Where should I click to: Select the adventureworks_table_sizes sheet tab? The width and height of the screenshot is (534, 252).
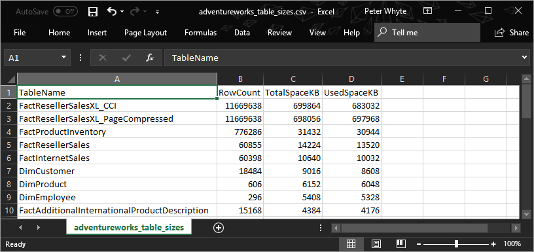click(129, 227)
